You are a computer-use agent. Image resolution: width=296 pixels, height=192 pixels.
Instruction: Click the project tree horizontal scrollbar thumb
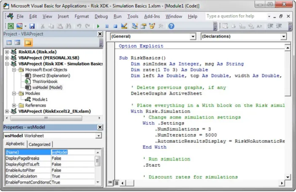(x=46, y=118)
